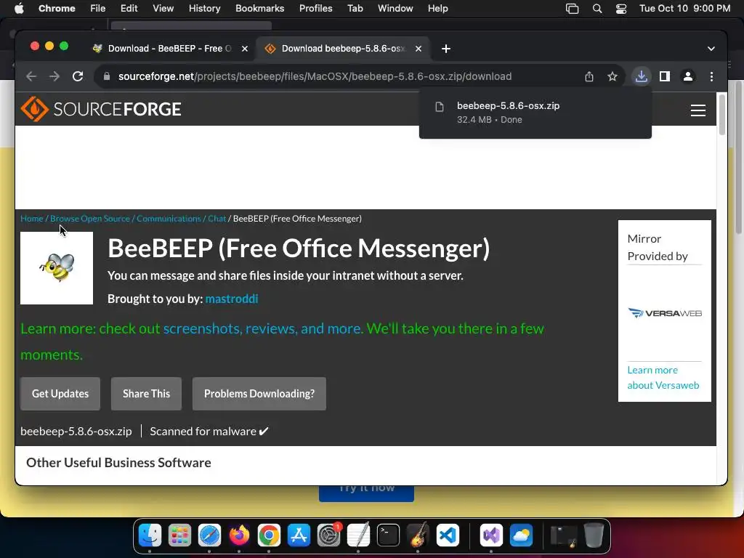Open the Apple menu

(19, 9)
